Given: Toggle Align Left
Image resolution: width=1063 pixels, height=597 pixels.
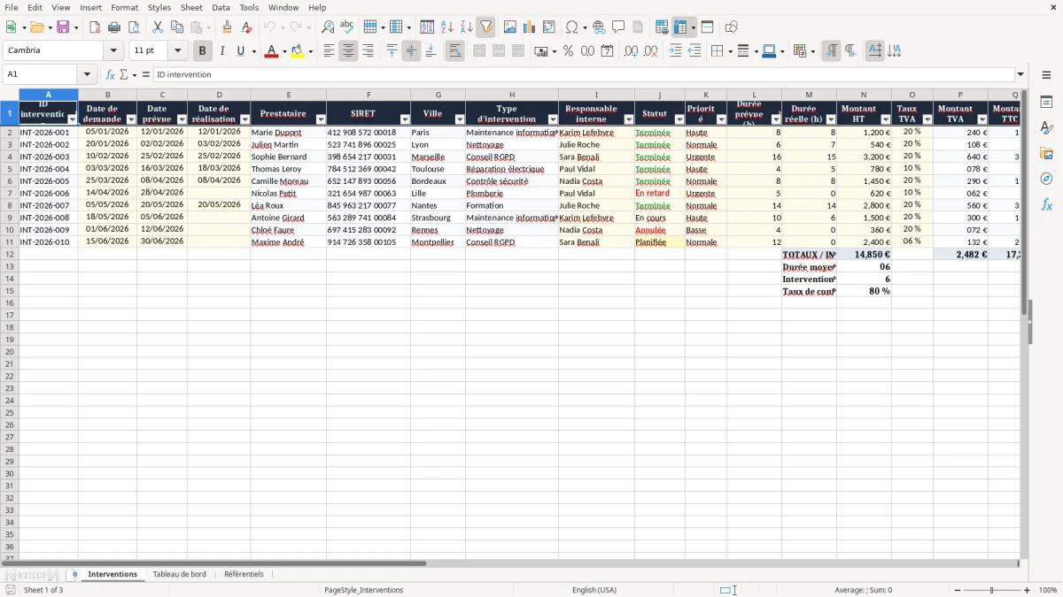Looking at the screenshot, I should (x=329, y=51).
